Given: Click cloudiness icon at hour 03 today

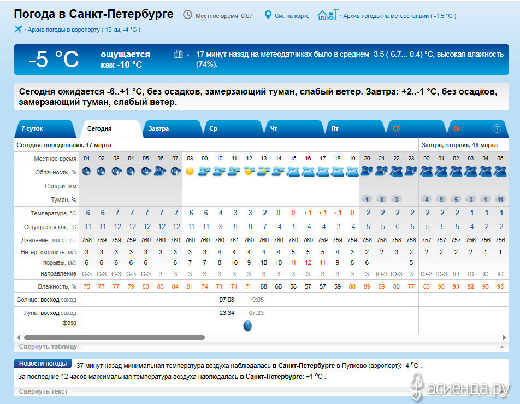Looking at the screenshot, I should coord(116,171).
